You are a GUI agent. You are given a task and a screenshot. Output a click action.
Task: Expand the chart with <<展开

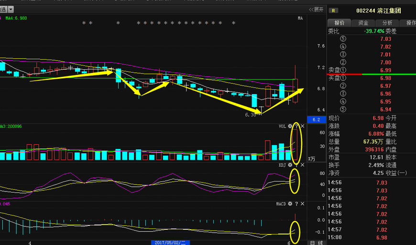[316, 10]
